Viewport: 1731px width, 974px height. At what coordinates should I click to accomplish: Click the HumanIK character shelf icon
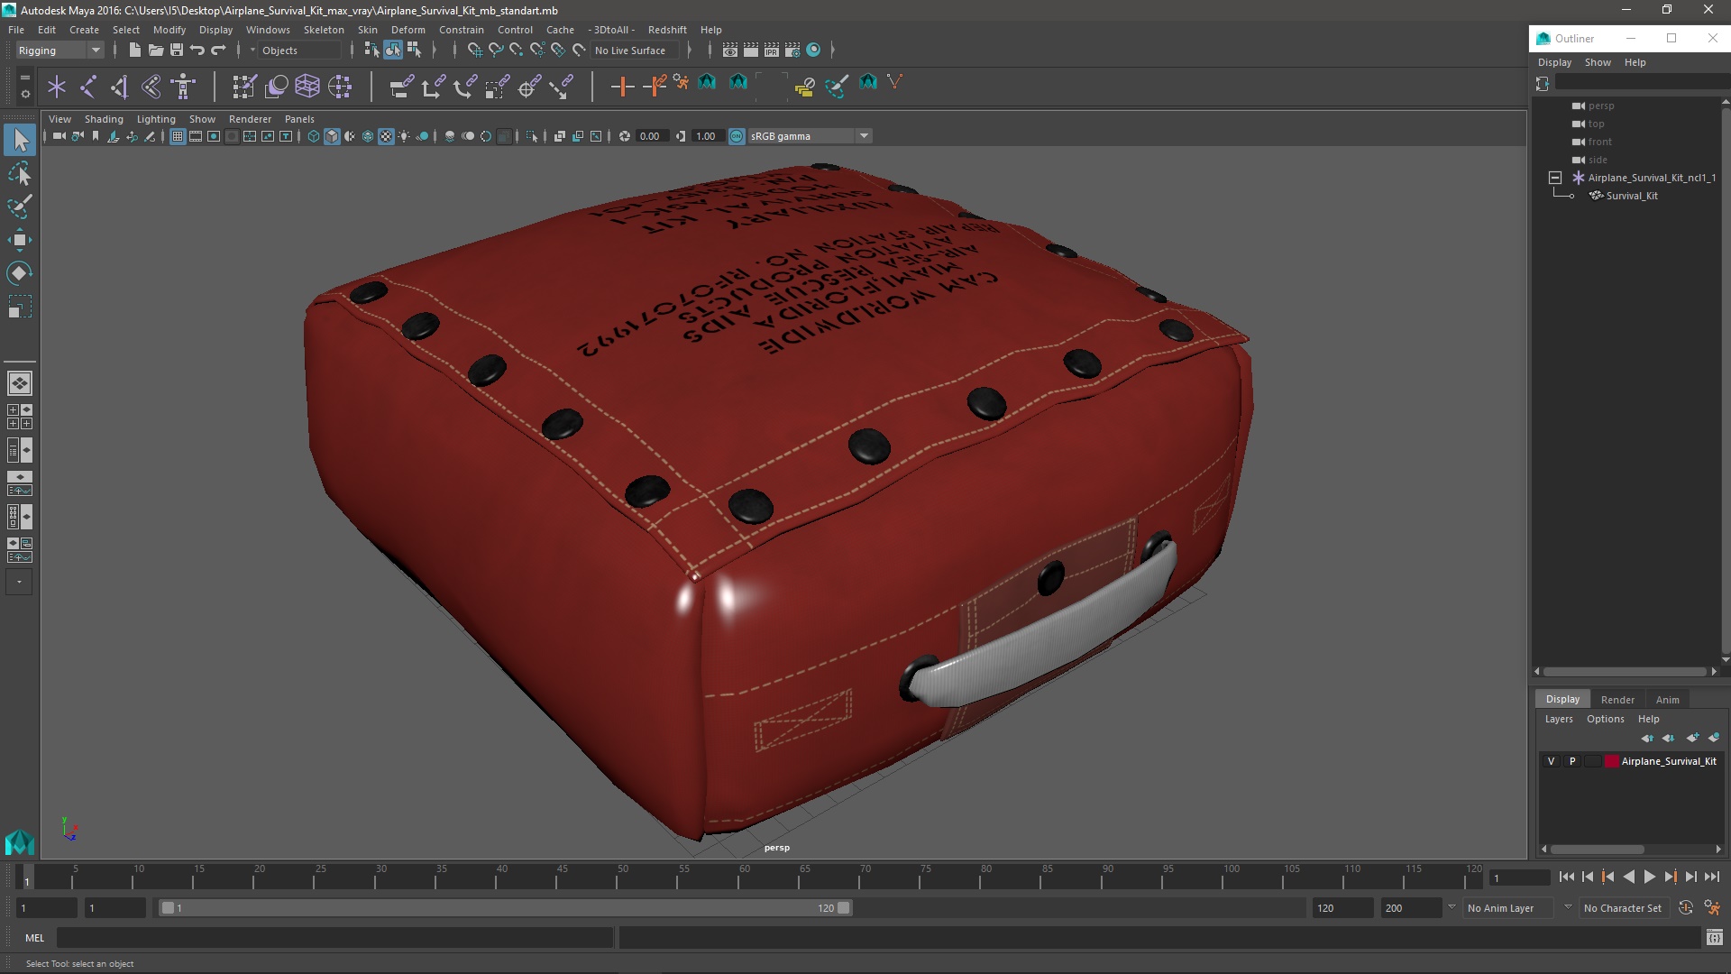183,87
